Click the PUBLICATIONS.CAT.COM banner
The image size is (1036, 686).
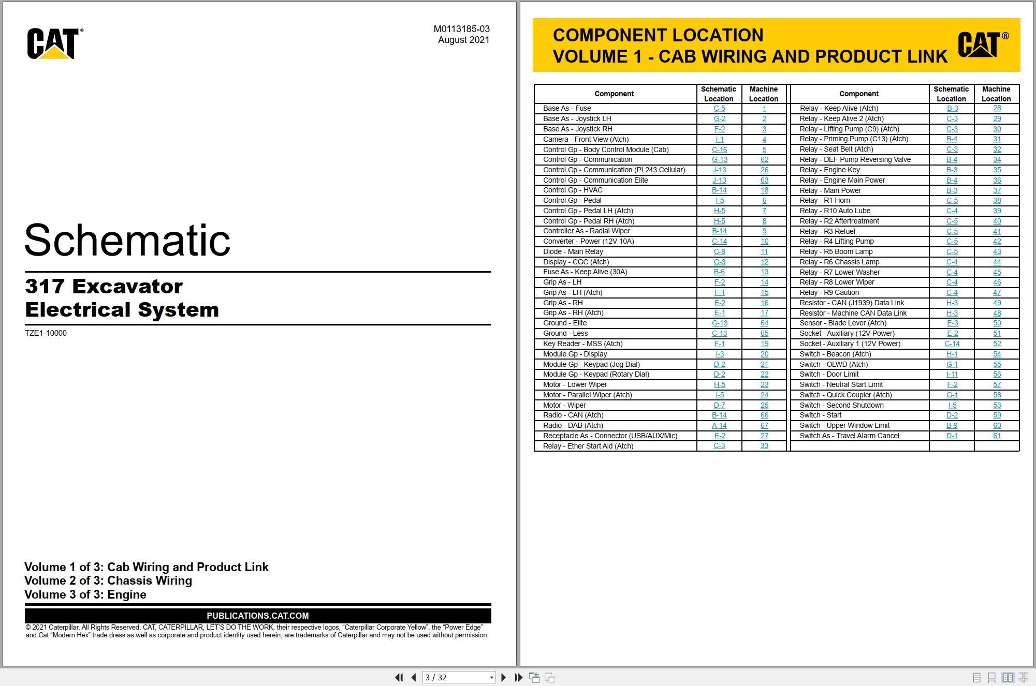click(x=258, y=616)
